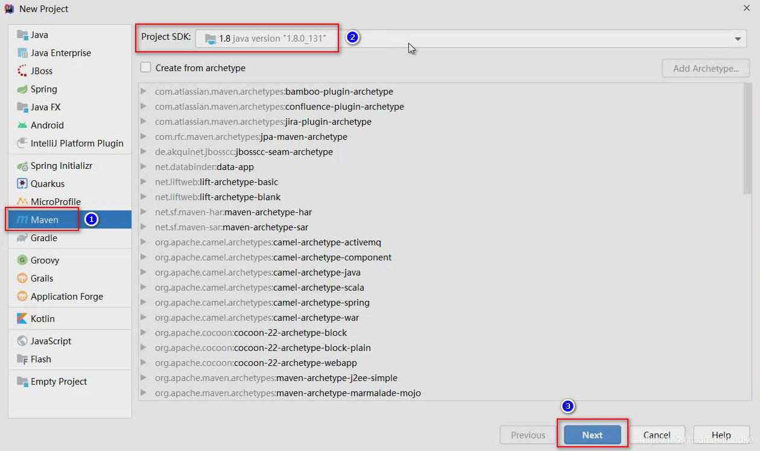Screen dimensions: 760x451
Task: Expand the confluence-plugin-archetype entry
Action: (x=144, y=107)
